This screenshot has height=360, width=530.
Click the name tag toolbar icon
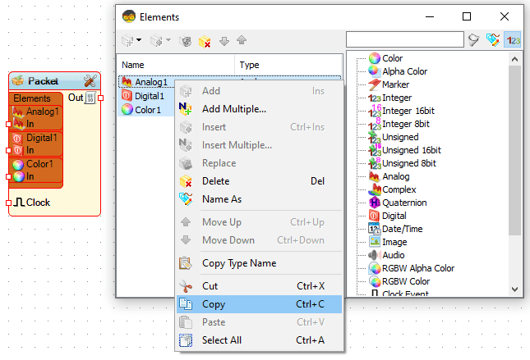(x=493, y=40)
